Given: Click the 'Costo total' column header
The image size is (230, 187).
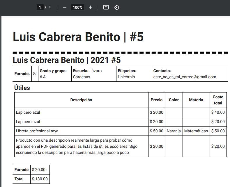Looking at the screenshot, I should pyautogui.click(x=218, y=100).
